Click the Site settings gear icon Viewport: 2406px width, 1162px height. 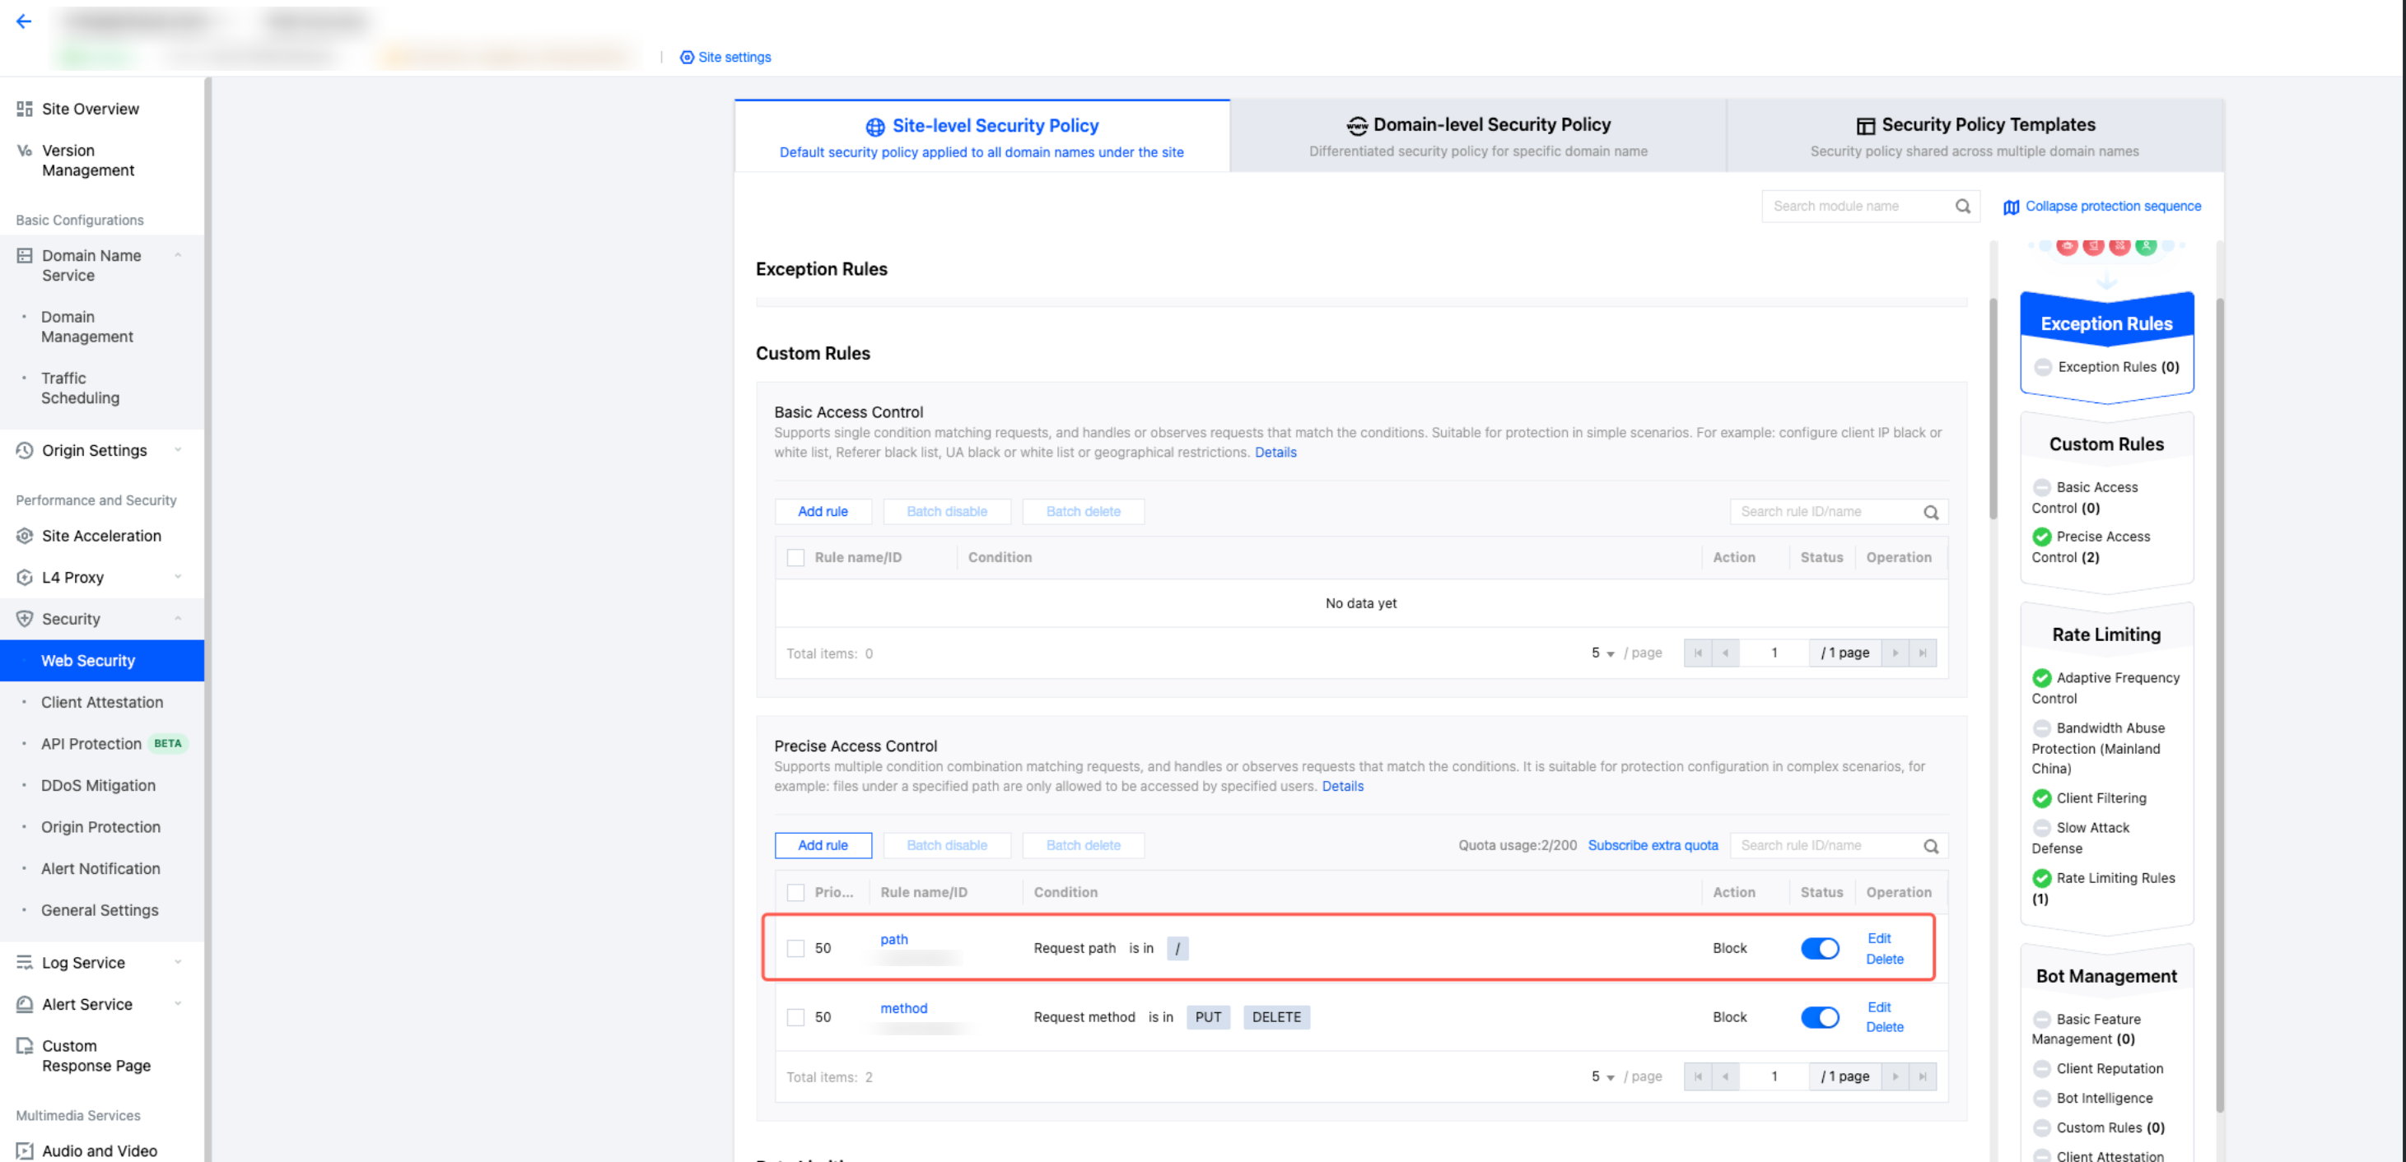pyautogui.click(x=687, y=57)
